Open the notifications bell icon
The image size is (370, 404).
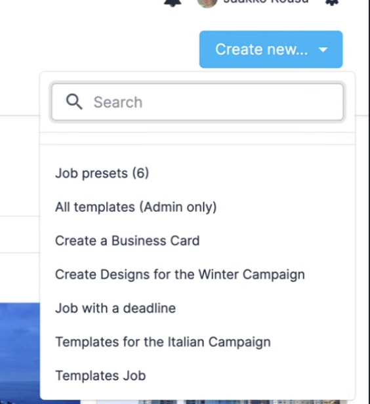point(173,3)
